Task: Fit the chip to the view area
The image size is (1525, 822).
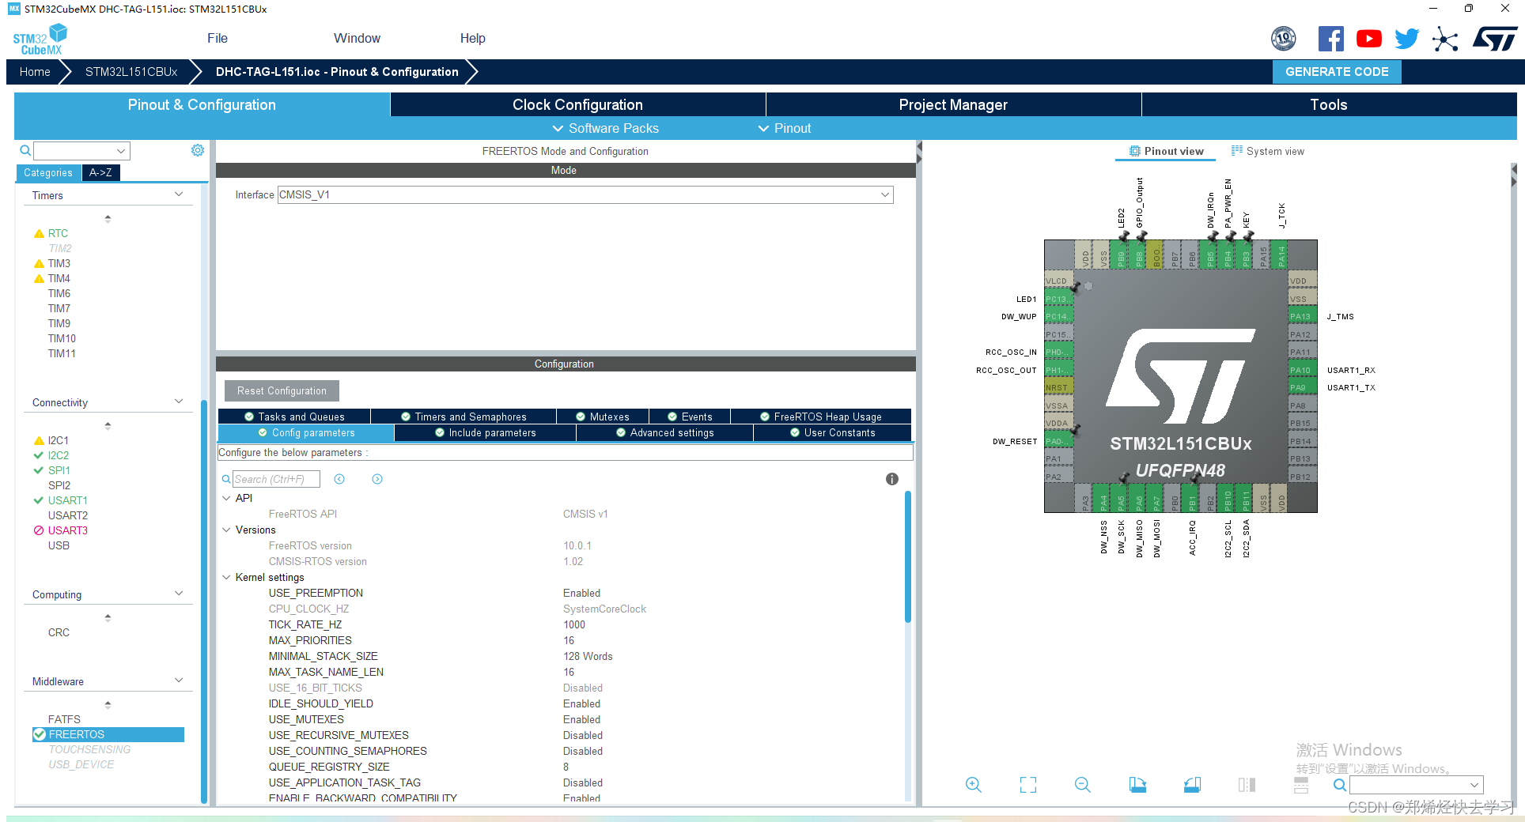Action: [x=1028, y=785]
